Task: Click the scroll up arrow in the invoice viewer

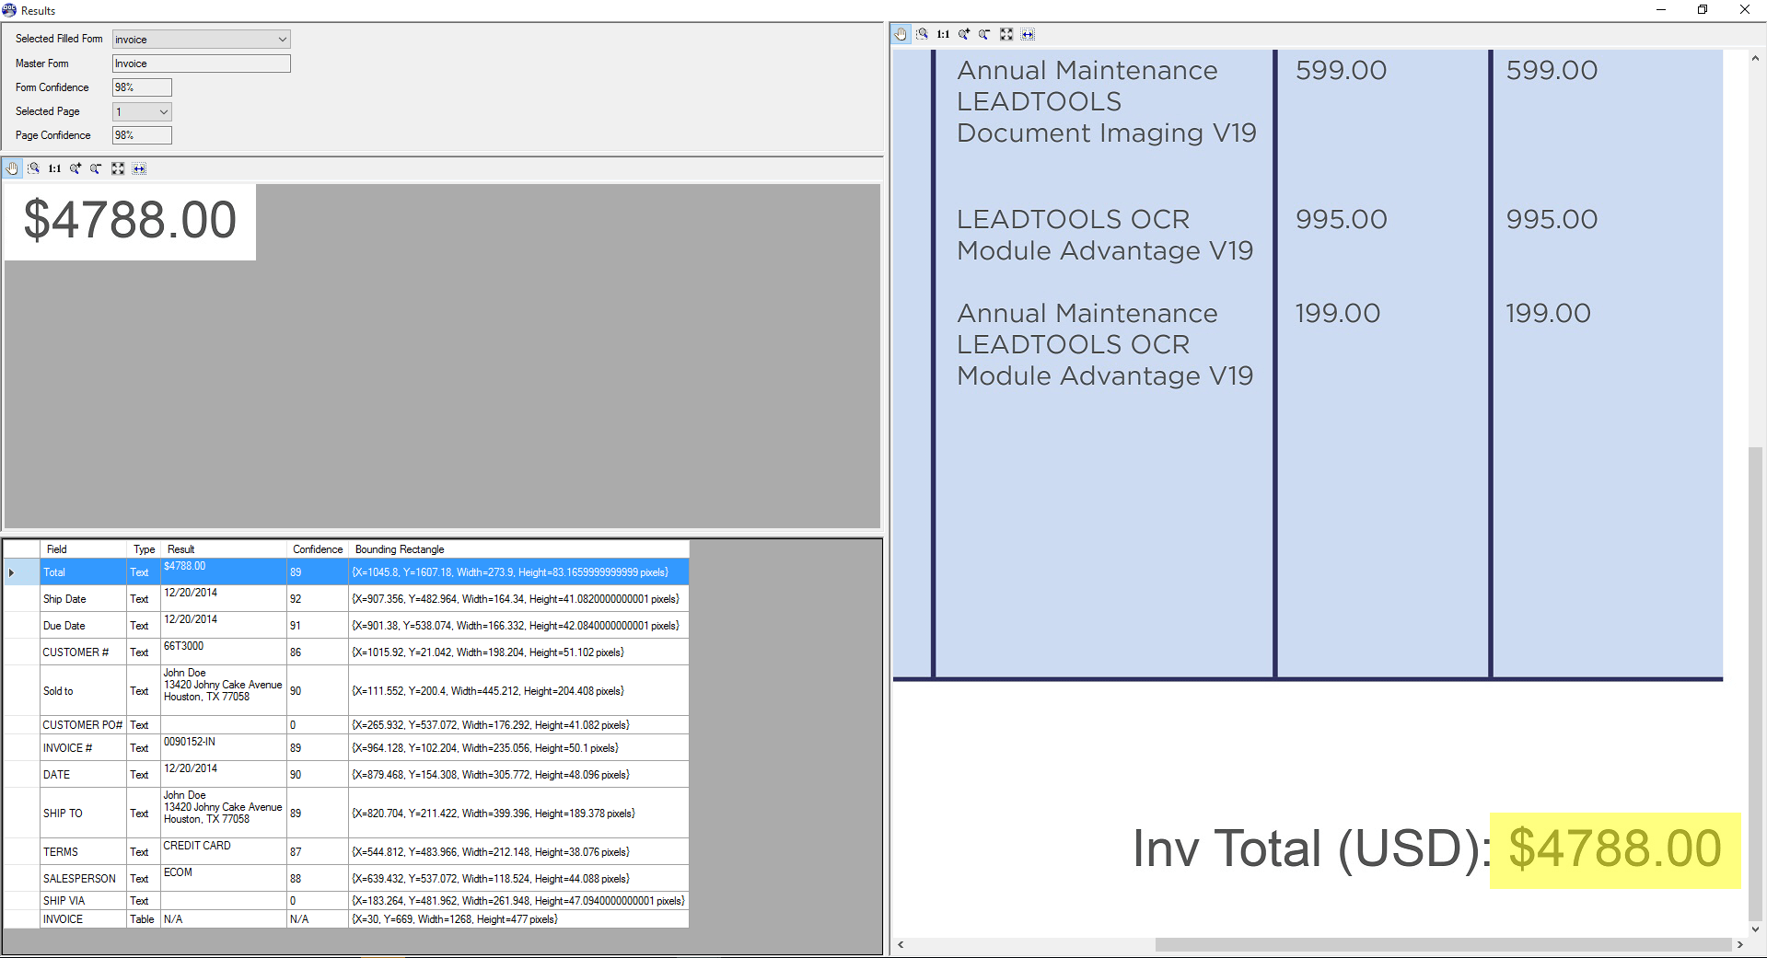Action: (1755, 58)
